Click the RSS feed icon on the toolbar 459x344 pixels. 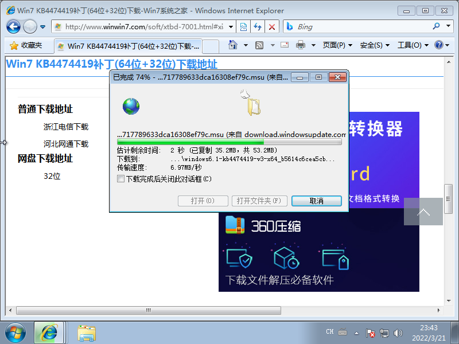pyautogui.click(x=258, y=45)
